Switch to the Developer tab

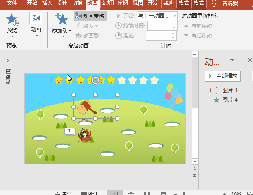coord(153,3)
